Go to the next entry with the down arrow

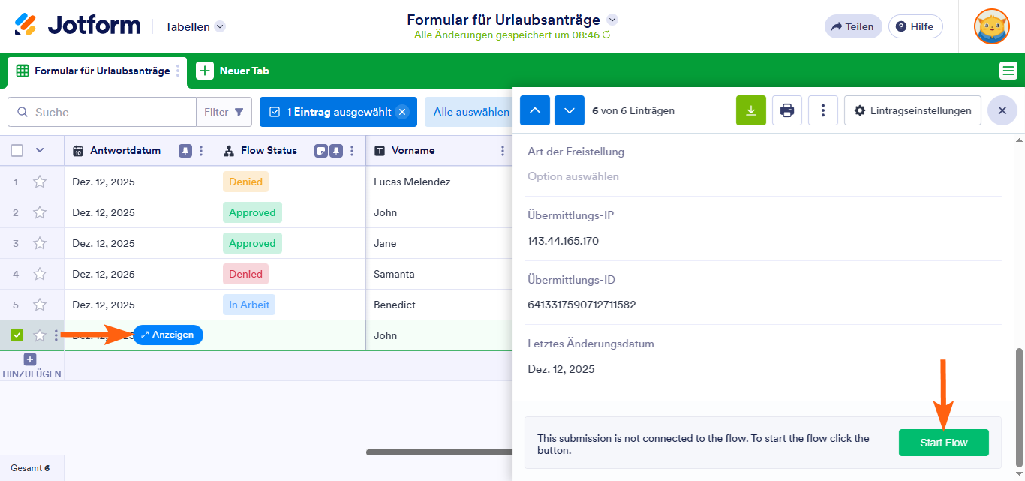click(x=569, y=110)
